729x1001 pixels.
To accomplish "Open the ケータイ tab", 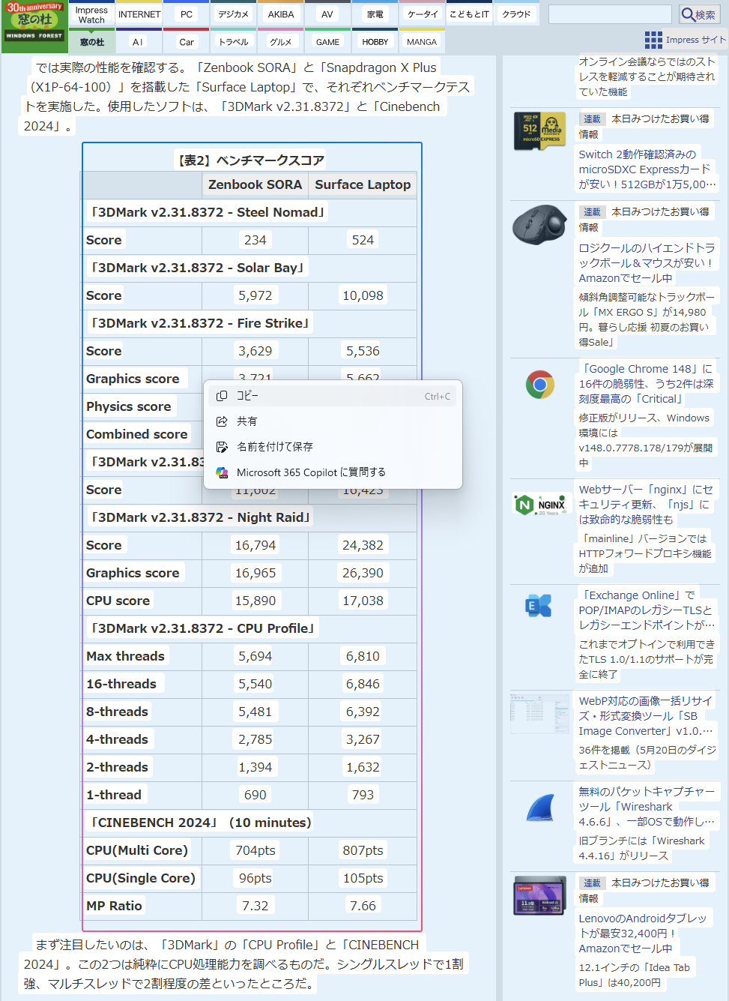I will pyautogui.click(x=423, y=14).
